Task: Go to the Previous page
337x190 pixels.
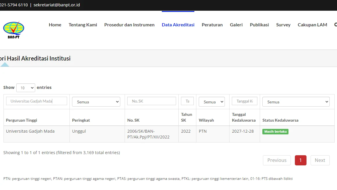Action: pyautogui.click(x=277, y=160)
